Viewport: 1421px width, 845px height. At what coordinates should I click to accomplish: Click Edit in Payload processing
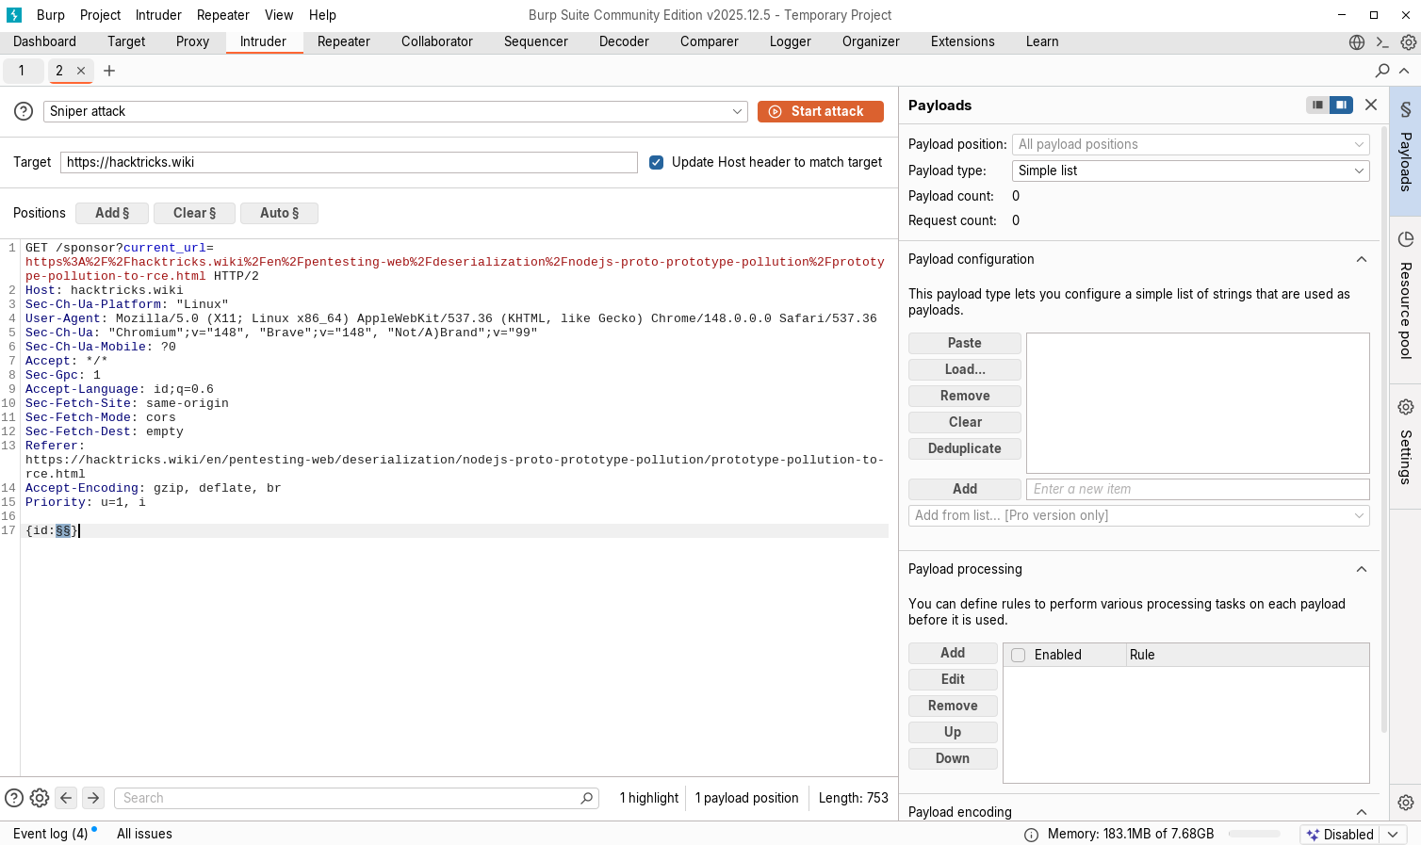point(953,679)
